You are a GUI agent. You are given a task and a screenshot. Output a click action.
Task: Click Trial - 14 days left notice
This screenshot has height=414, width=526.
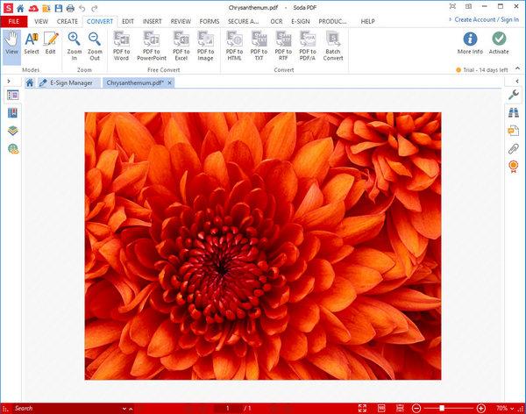(481, 70)
